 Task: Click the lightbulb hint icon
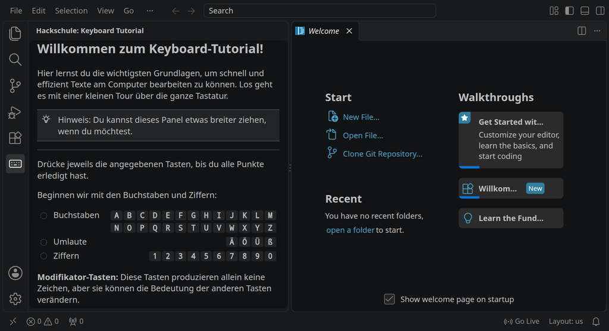[46, 119]
